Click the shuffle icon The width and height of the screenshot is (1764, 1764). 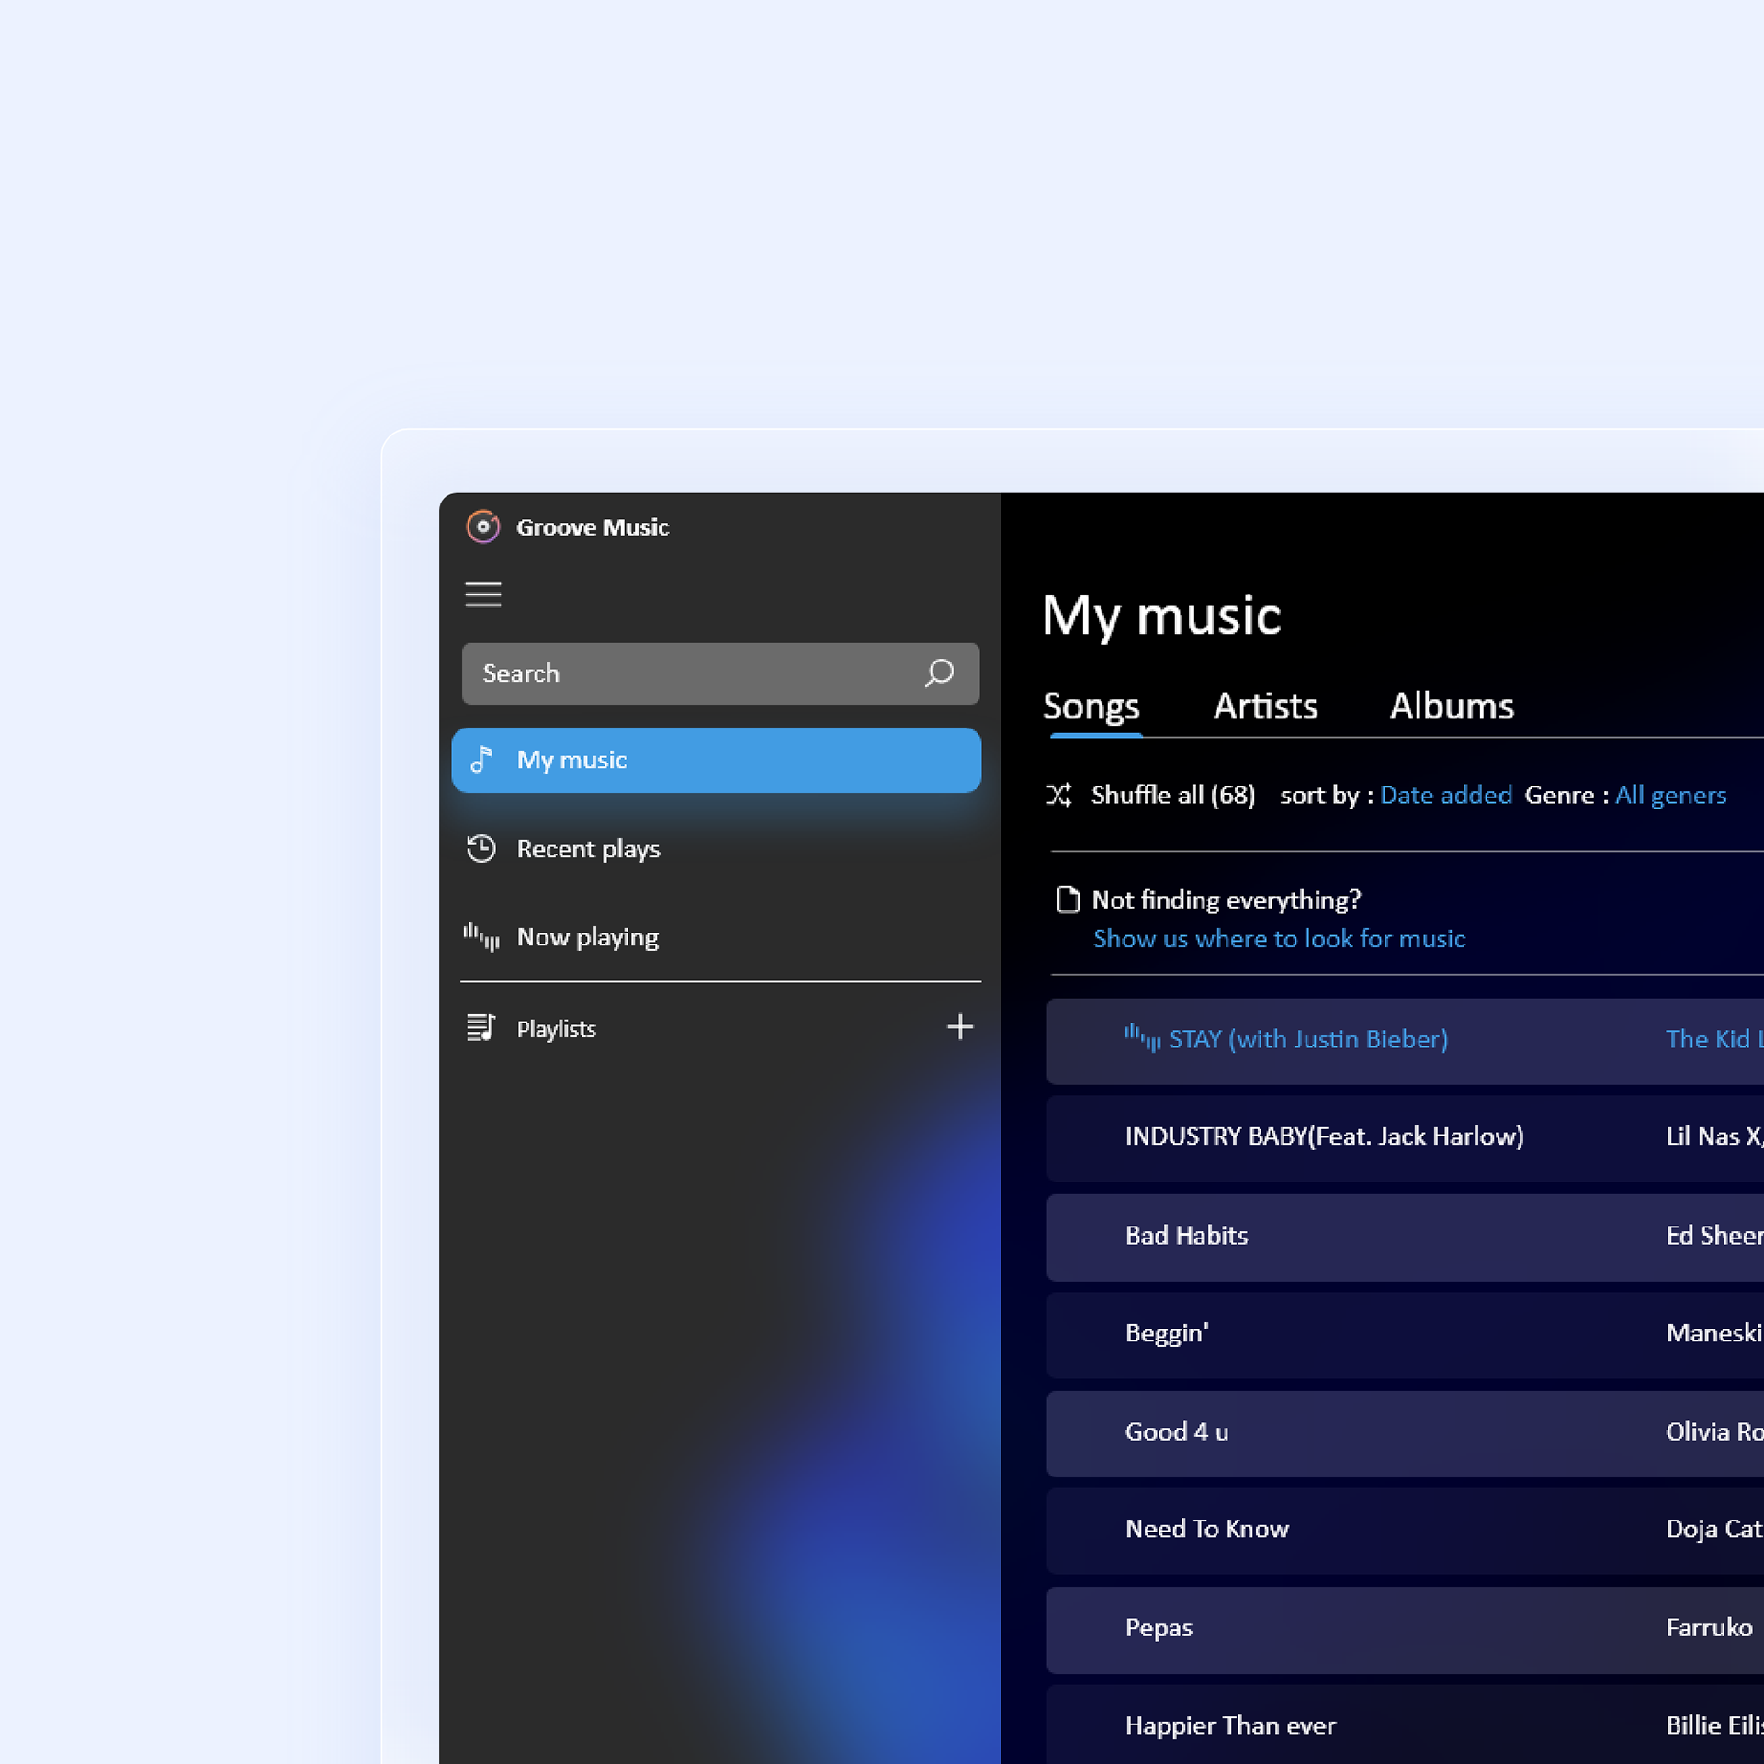click(1059, 796)
